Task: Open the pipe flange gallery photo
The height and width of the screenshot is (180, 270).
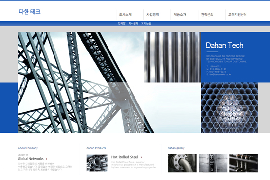Action: click(x=182, y=163)
